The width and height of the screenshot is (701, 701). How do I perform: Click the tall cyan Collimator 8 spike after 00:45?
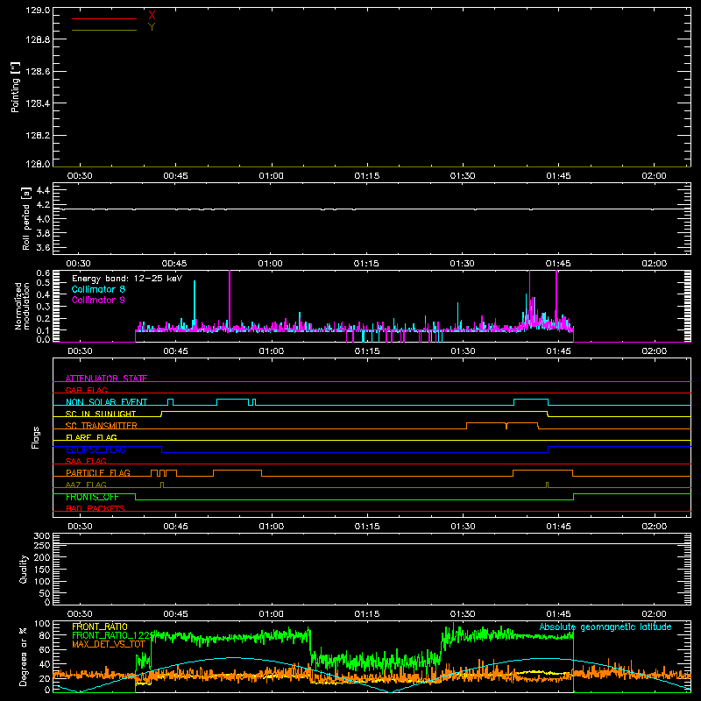[195, 305]
